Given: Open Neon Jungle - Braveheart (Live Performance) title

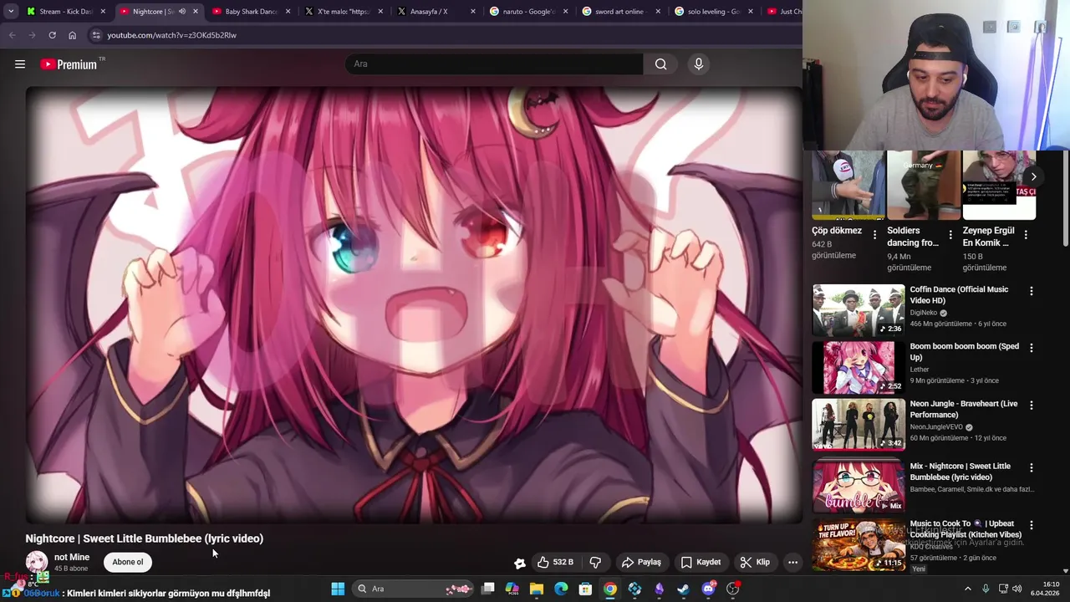Looking at the screenshot, I should tap(964, 409).
